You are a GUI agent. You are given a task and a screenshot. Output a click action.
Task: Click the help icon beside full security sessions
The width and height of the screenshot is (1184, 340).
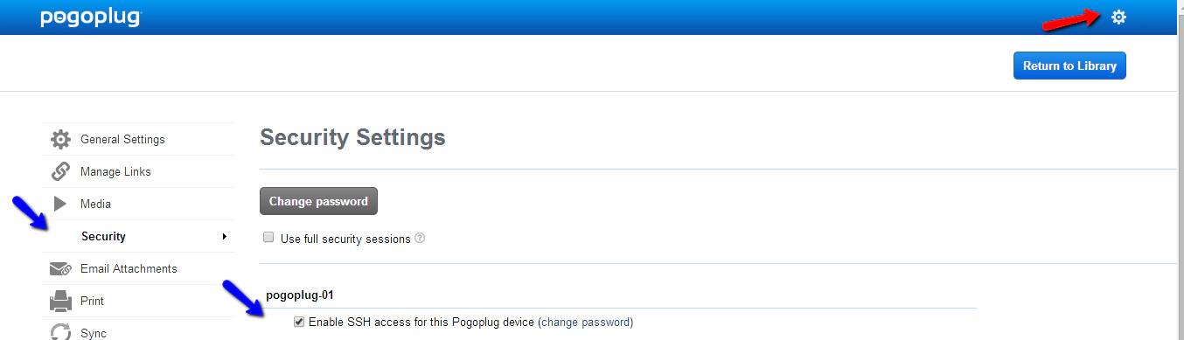click(x=420, y=238)
